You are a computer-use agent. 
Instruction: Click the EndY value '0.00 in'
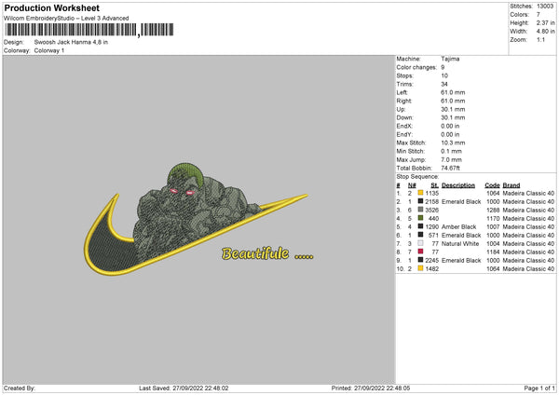click(x=450, y=135)
